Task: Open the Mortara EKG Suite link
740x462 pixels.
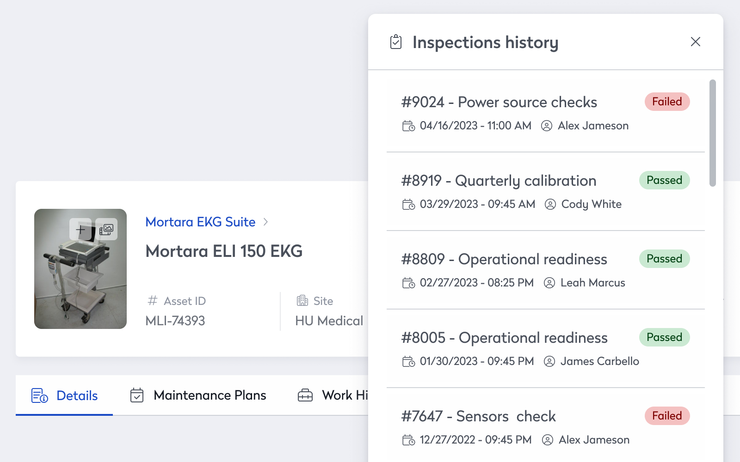Action: (200, 222)
